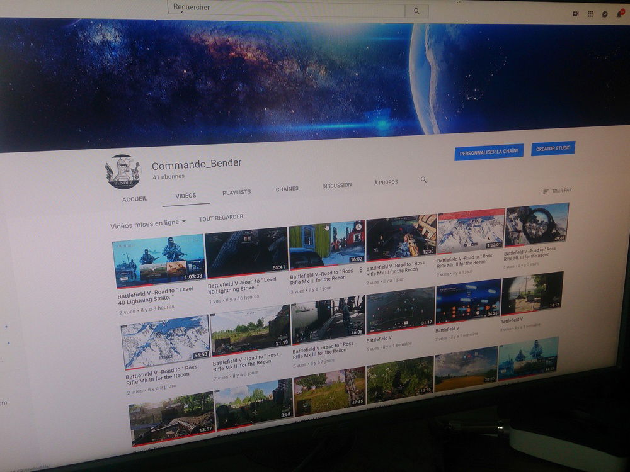Open Creator Studio button

click(553, 149)
